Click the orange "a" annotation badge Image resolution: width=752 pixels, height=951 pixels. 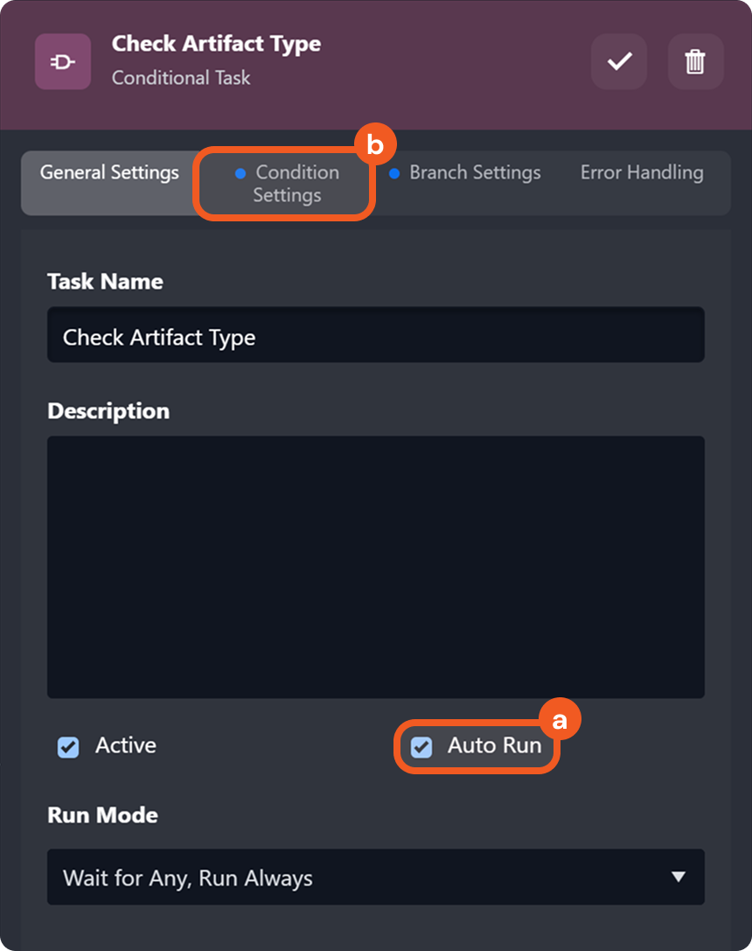560,719
